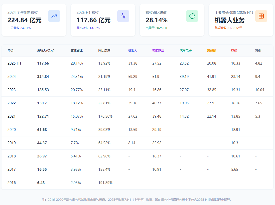
Task: Click the 营收占比 column header
Action: point(77,51)
